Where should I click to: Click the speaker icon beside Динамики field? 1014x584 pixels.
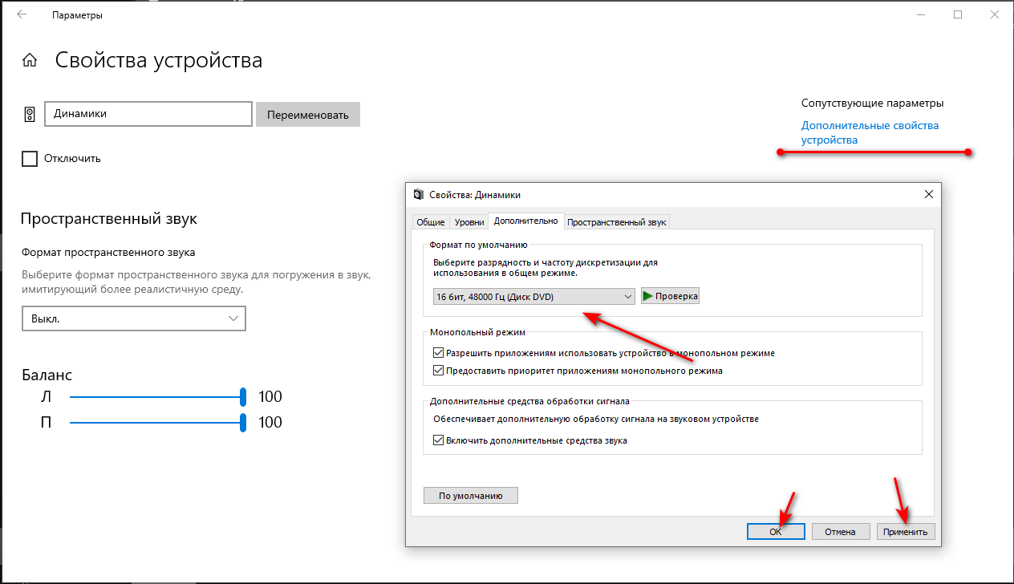point(30,114)
